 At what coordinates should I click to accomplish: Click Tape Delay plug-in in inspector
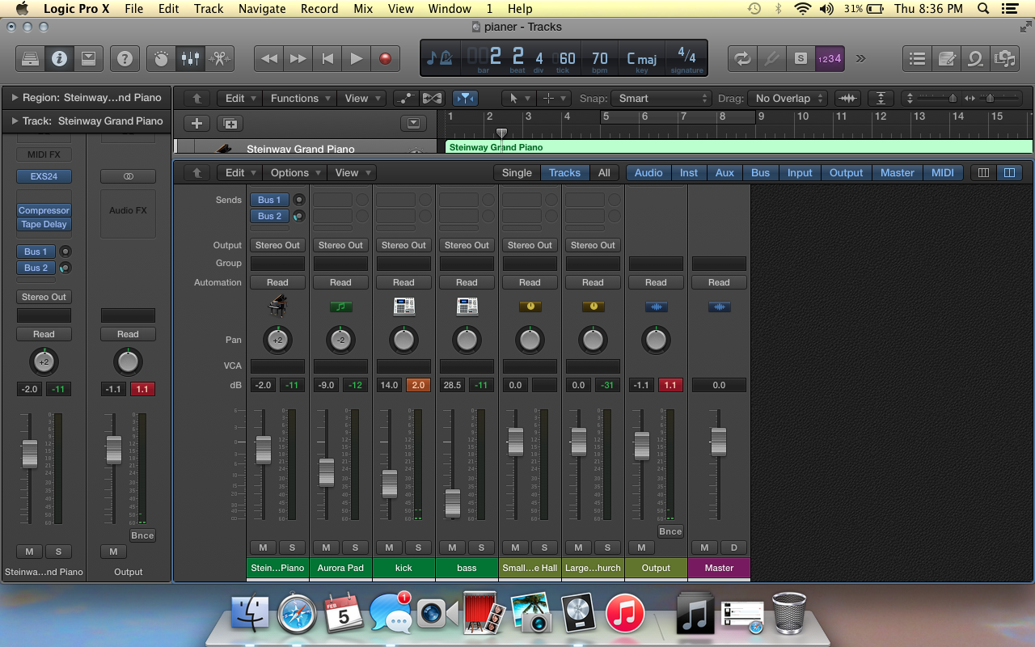44,225
